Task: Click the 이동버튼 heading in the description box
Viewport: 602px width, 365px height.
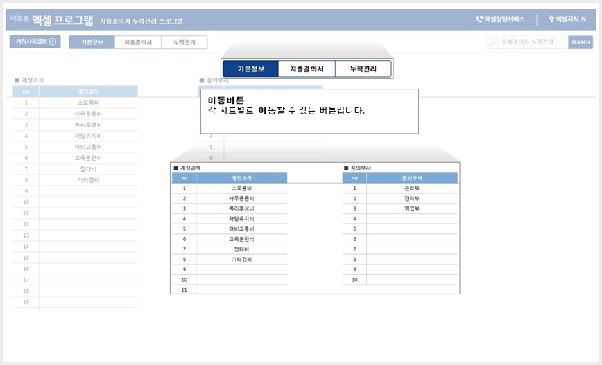Action: tap(226, 100)
